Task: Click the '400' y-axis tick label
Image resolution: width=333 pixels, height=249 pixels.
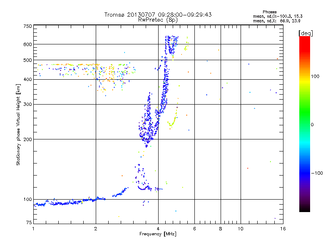Action: click(27, 80)
